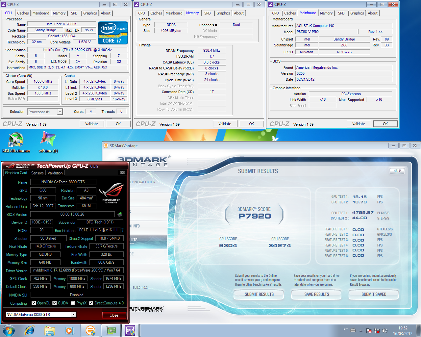Viewport: 421px width, 337px height.
Task: Click SUBMIT RESULTS in 3DMark Vantage
Action: pyautogui.click(x=259, y=294)
